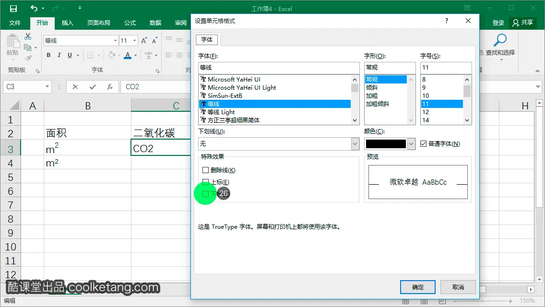
Task: Click down arrow of font list scrollbar
Action: [x=355, y=120]
